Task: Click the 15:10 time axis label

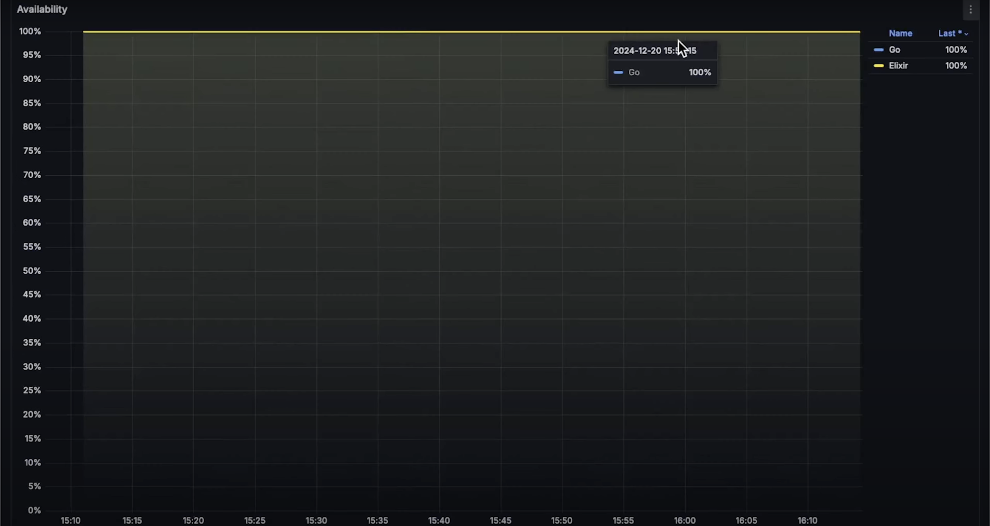Action: point(71,520)
